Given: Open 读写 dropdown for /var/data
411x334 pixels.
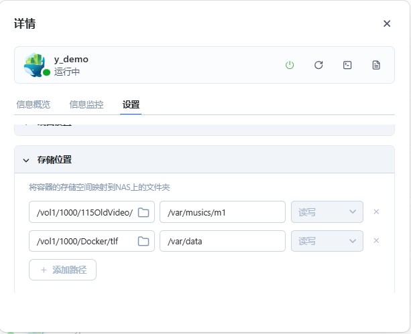Looking at the screenshot, I should pos(327,241).
